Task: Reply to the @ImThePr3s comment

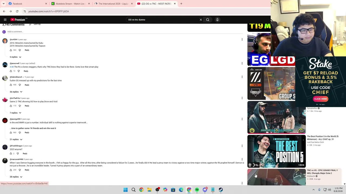Action: (27, 106)
